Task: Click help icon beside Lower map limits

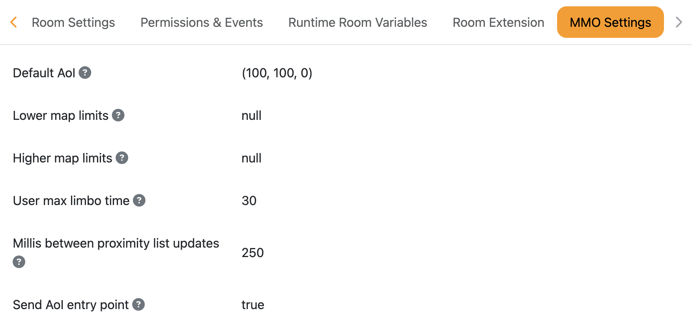Action: coord(118,115)
